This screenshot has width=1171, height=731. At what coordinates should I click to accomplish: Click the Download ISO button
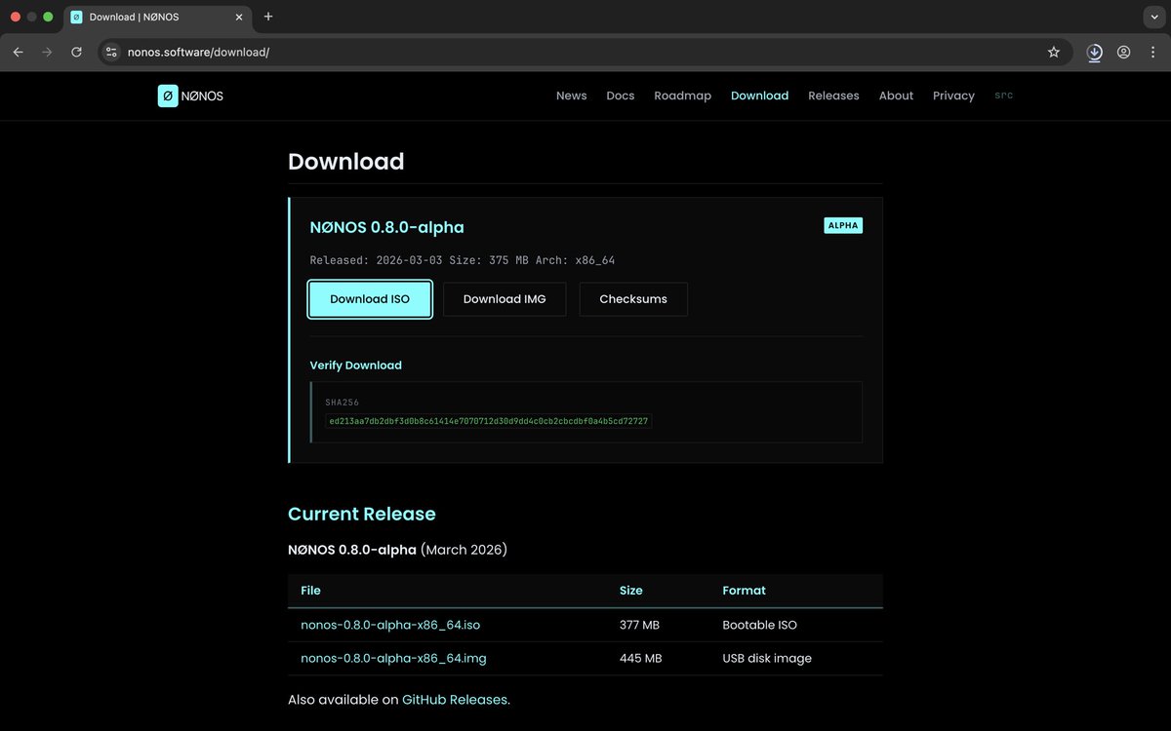click(x=370, y=299)
